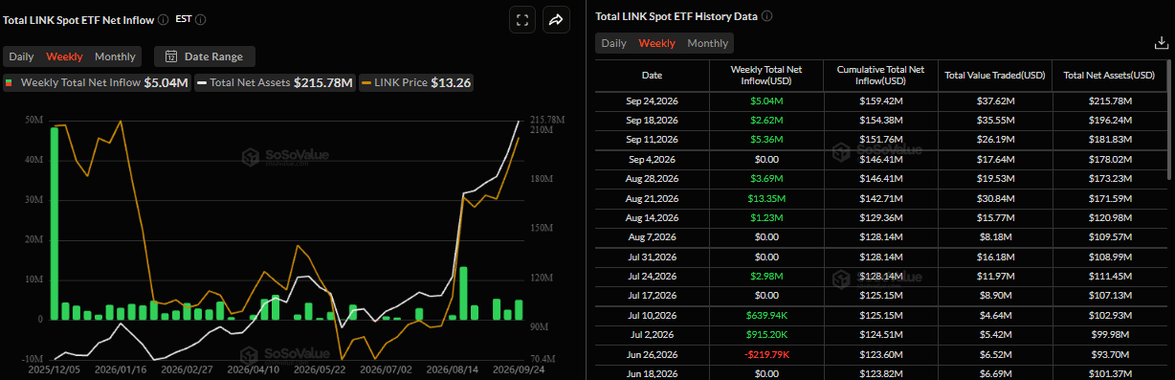Open the Date Range picker
Viewport: 1175px width, 380px height.
[205, 56]
